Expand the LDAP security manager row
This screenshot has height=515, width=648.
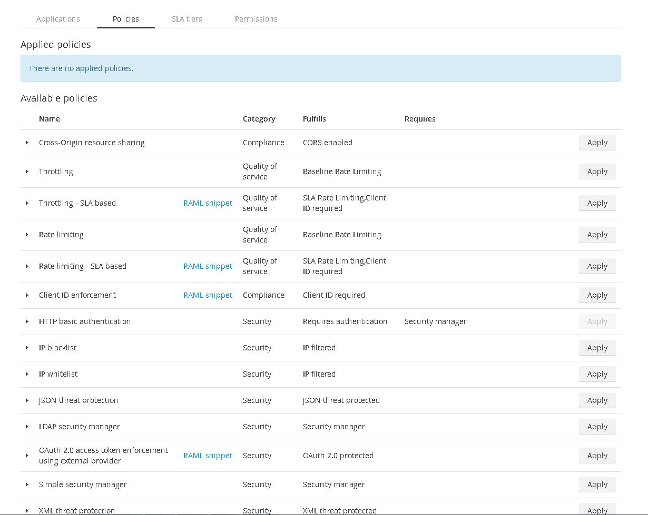(27, 427)
